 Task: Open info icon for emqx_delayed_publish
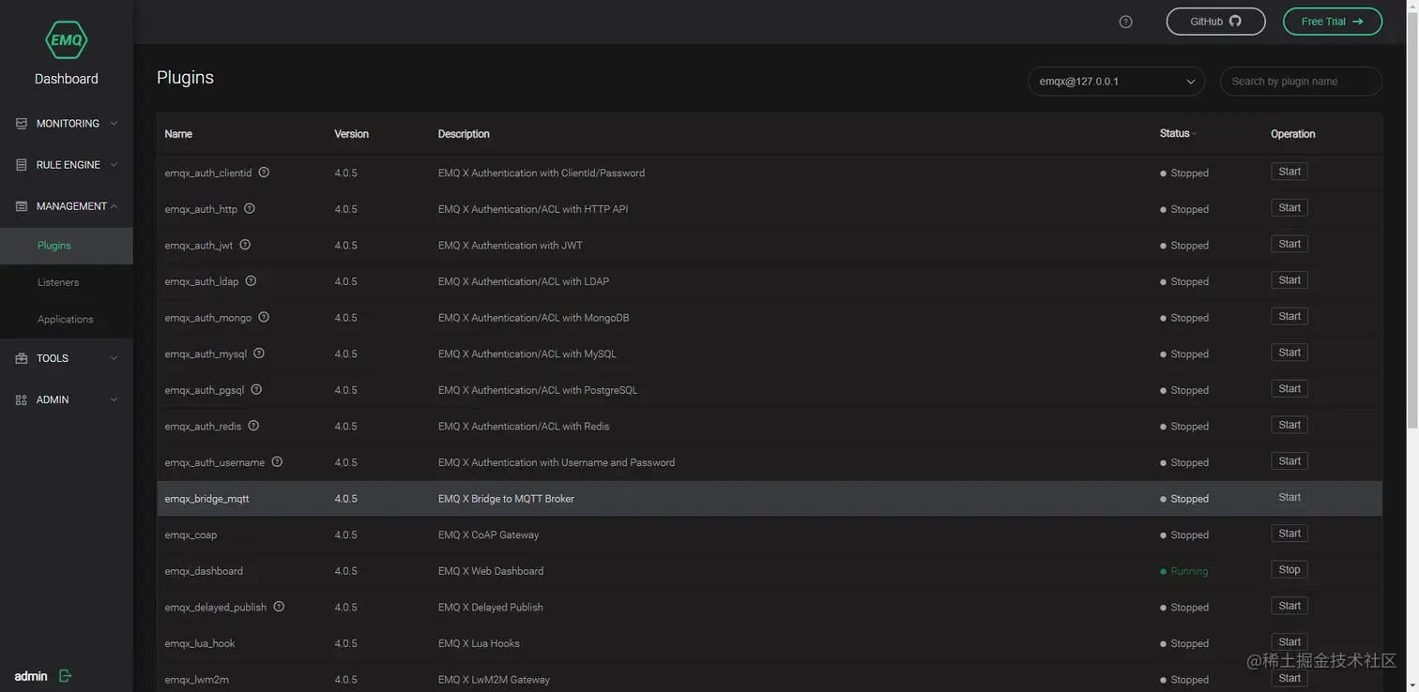point(279,607)
